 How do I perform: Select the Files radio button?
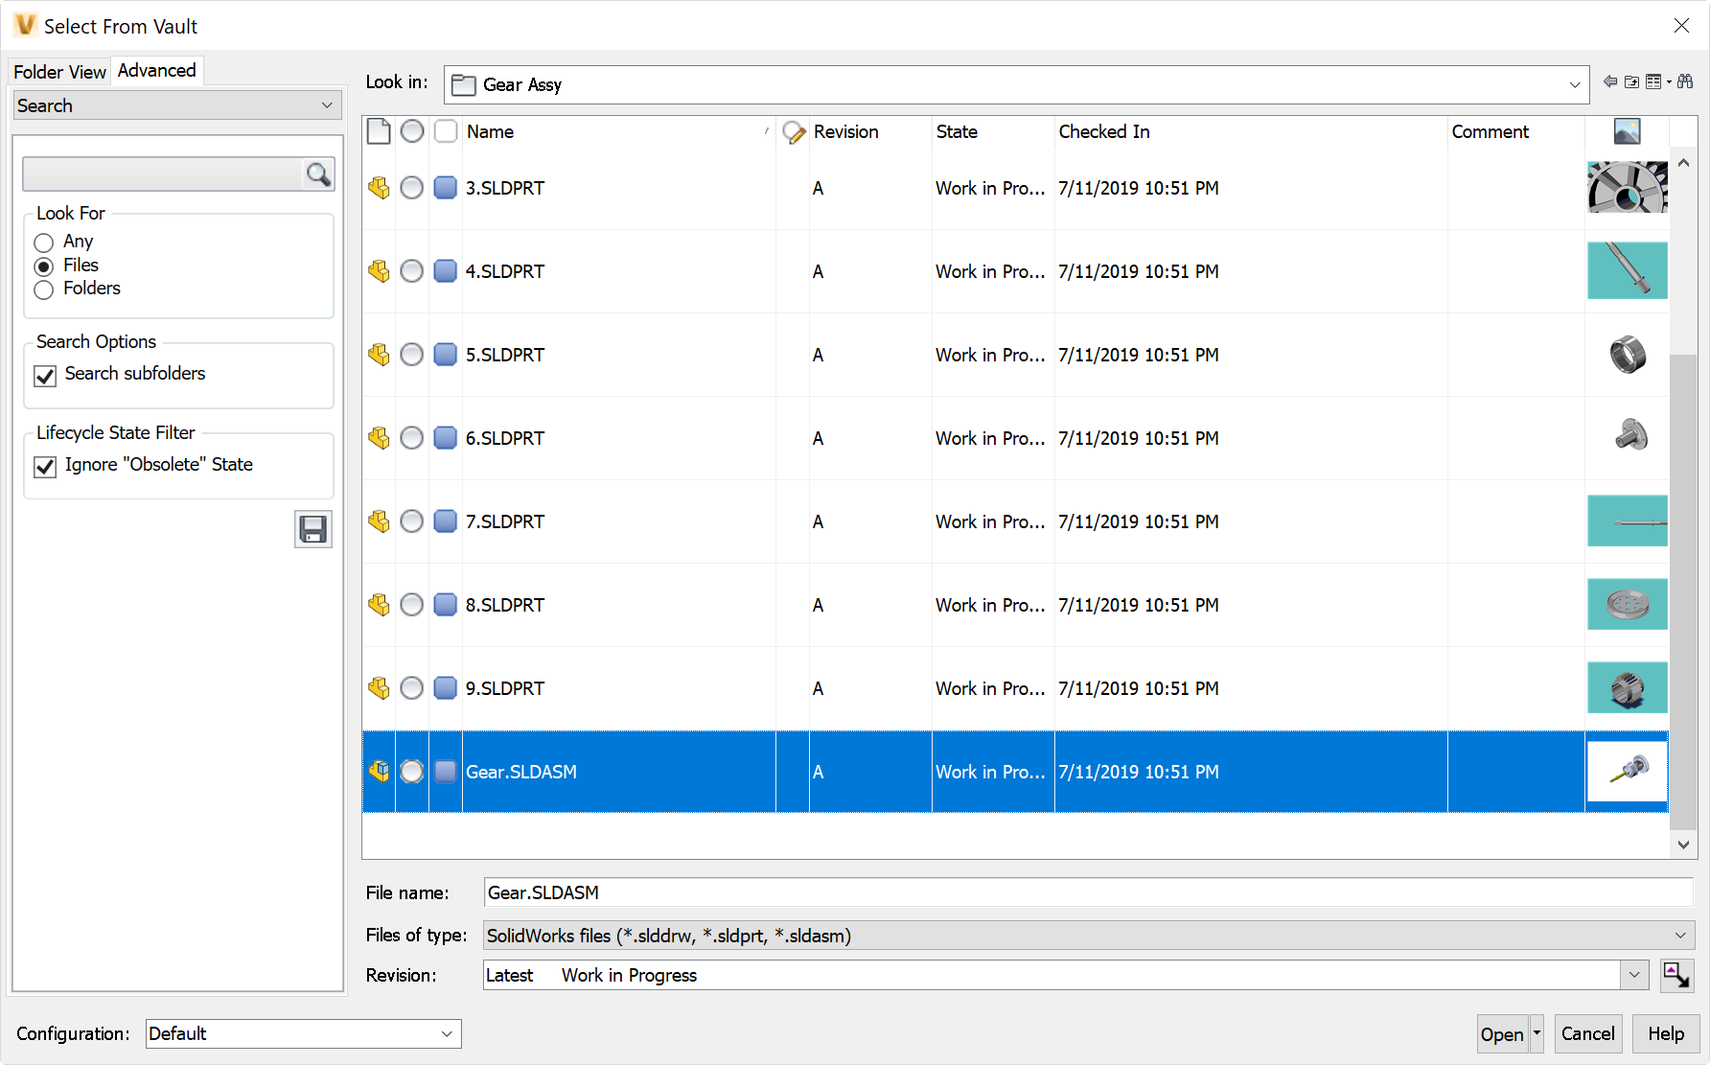pos(43,266)
